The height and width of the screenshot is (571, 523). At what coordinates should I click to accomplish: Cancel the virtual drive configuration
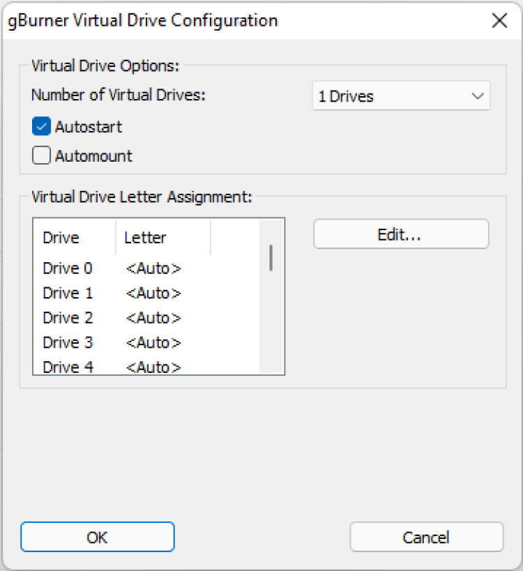point(426,537)
